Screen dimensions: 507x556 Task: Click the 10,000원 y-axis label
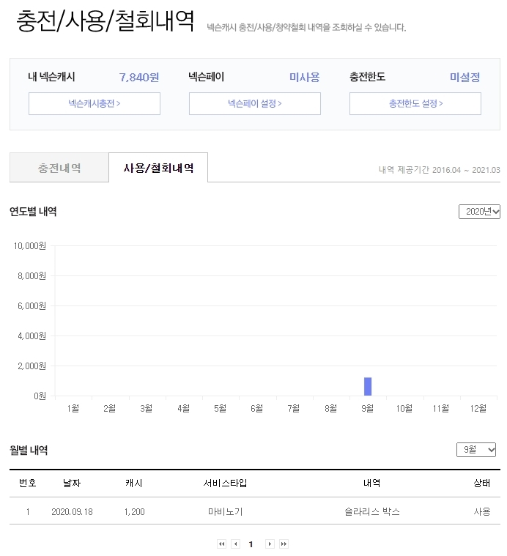(x=30, y=245)
